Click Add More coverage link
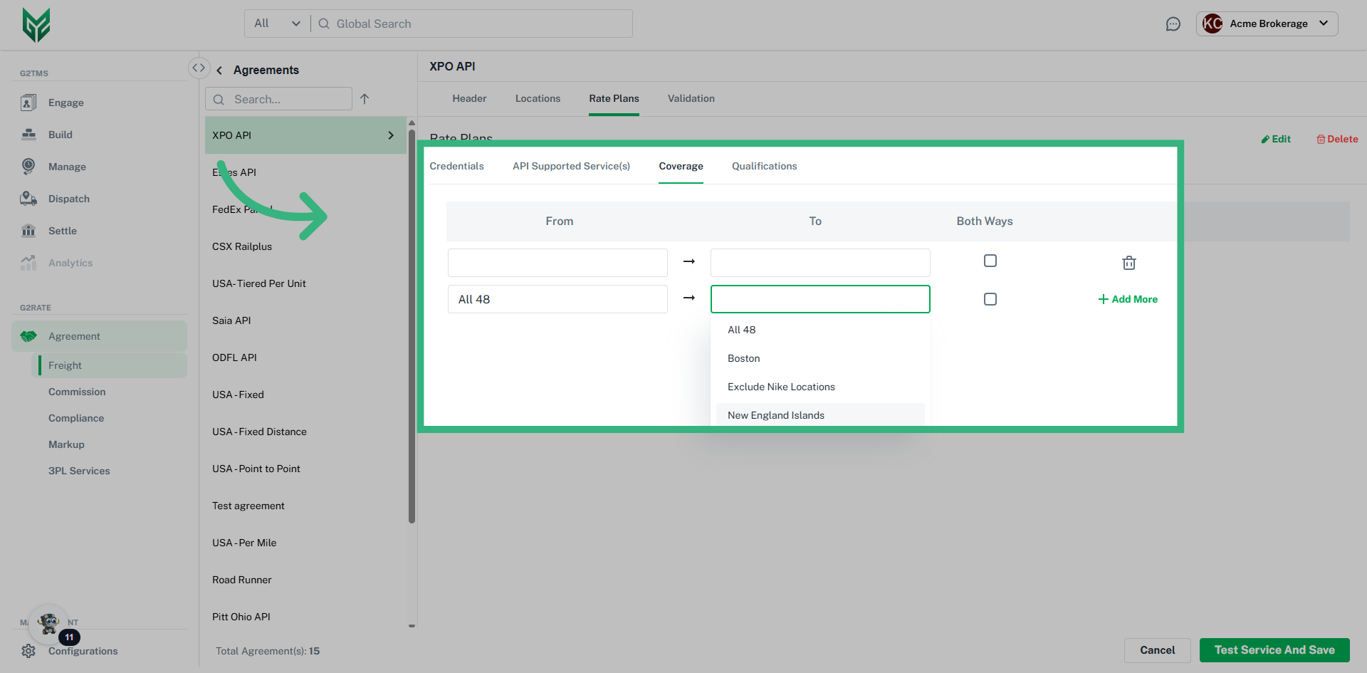This screenshot has width=1367, height=673. click(x=1128, y=299)
